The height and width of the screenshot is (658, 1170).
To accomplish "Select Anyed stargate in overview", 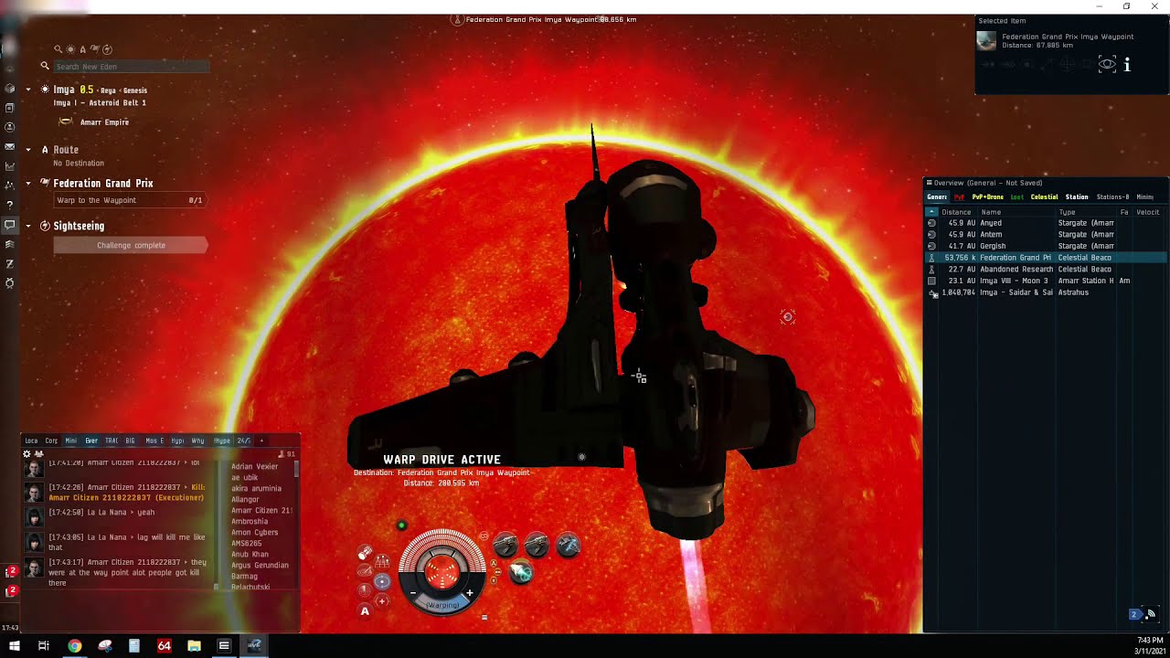I will tap(1047, 223).
